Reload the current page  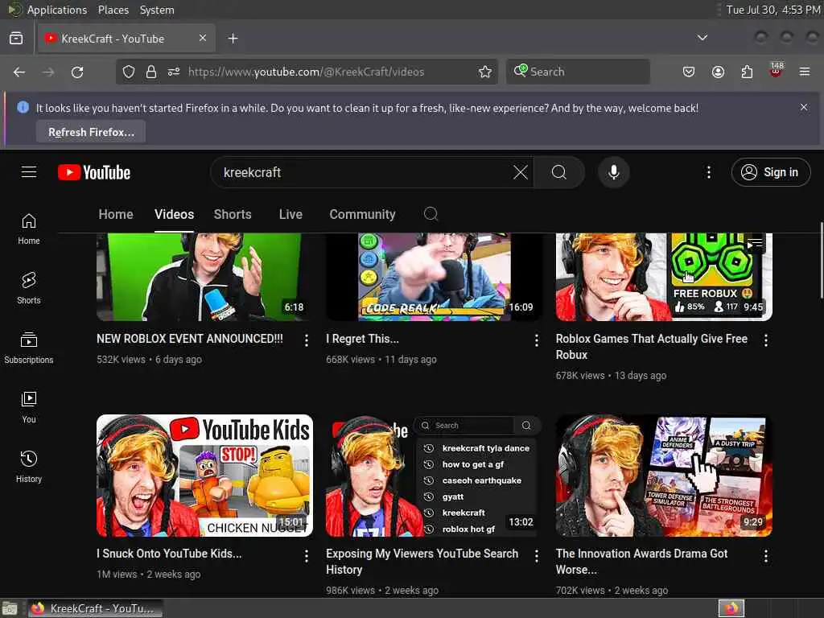click(77, 72)
